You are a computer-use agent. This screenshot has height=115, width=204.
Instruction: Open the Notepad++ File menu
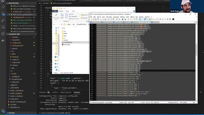tap(91, 17)
